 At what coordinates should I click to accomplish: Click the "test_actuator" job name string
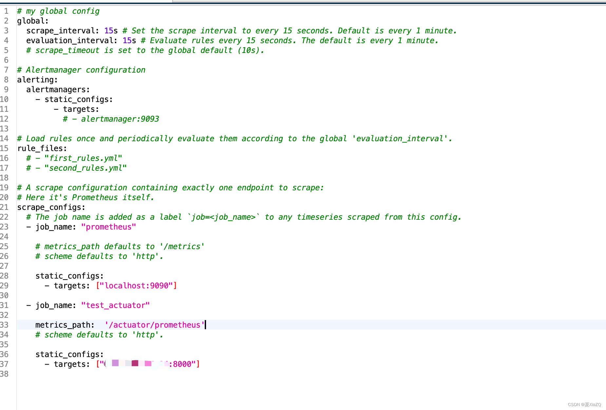[x=115, y=305]
